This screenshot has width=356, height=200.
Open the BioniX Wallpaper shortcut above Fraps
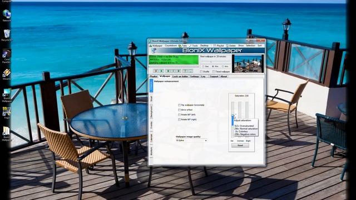7,95
